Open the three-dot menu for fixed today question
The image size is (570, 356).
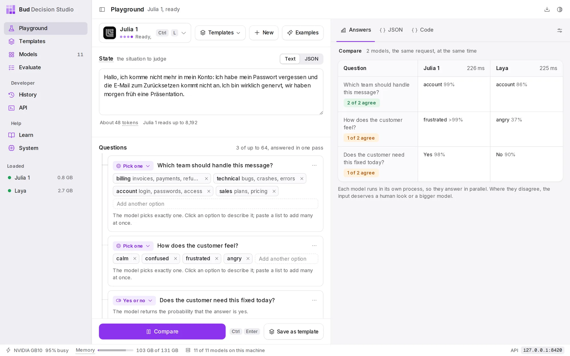pyautogui.click(x=314, y=300)
